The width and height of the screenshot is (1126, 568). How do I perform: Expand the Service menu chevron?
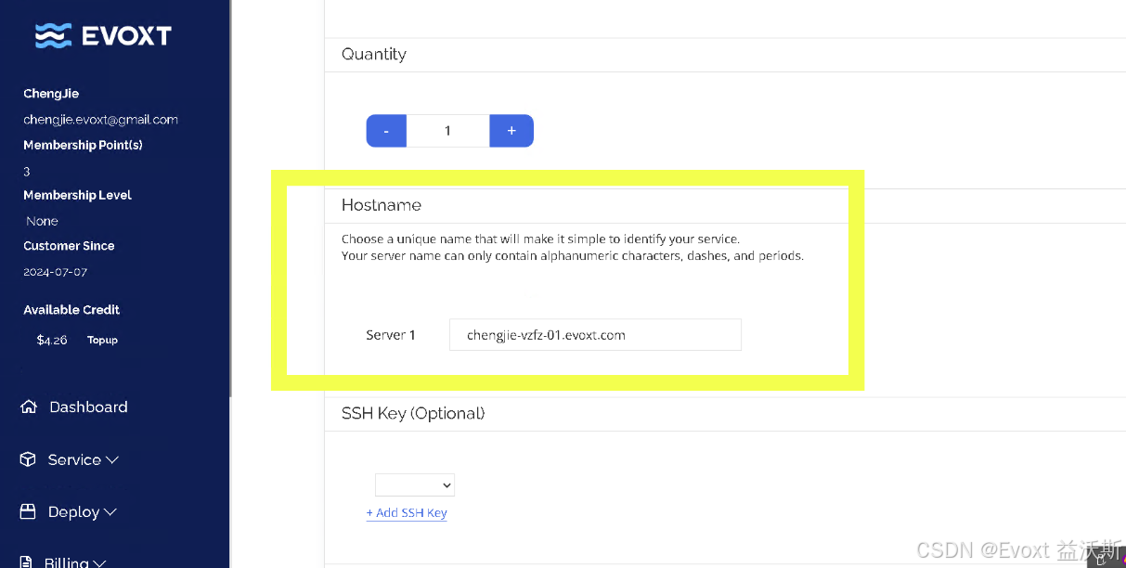(x=111, y=458)
